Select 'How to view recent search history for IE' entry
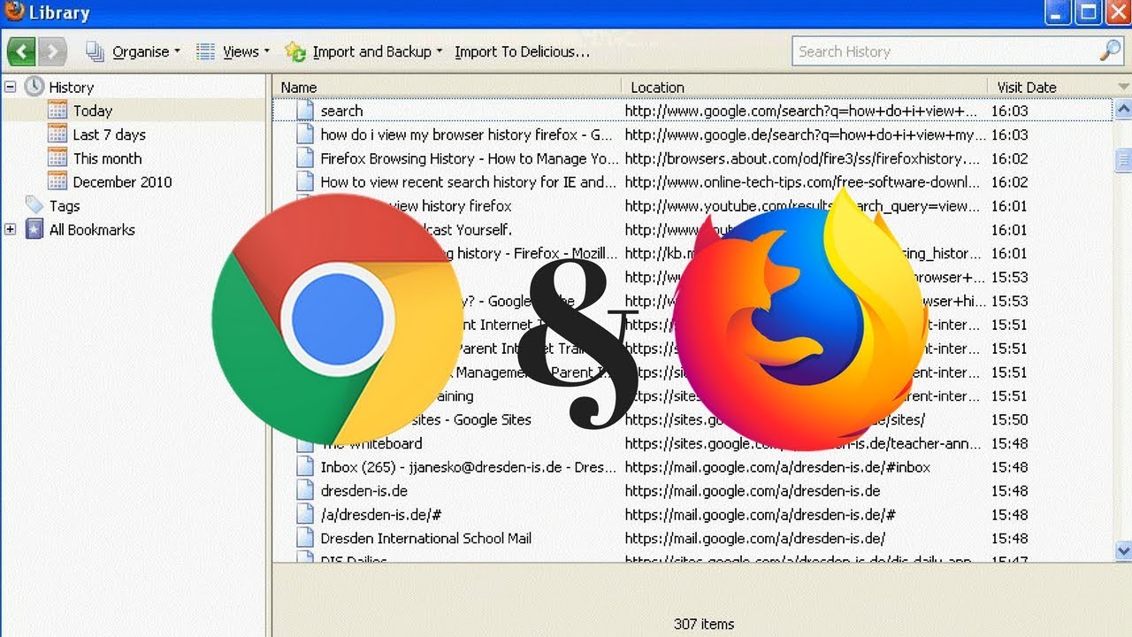Screen dimensions: 1132x637 [692, 182]
